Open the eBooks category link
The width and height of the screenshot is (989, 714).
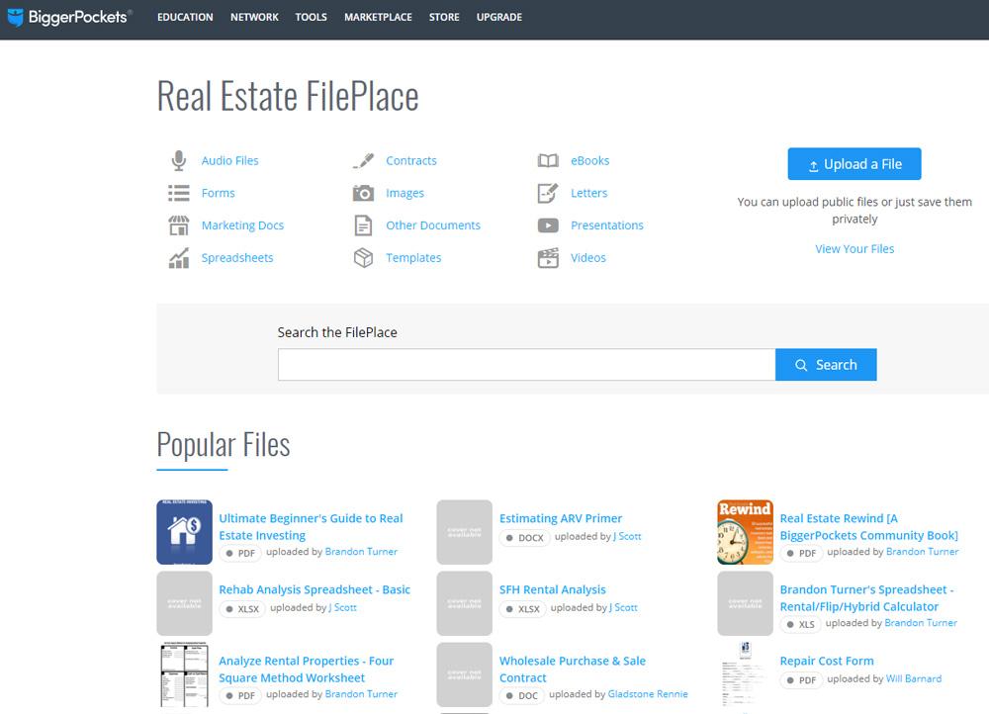[589, 161]
